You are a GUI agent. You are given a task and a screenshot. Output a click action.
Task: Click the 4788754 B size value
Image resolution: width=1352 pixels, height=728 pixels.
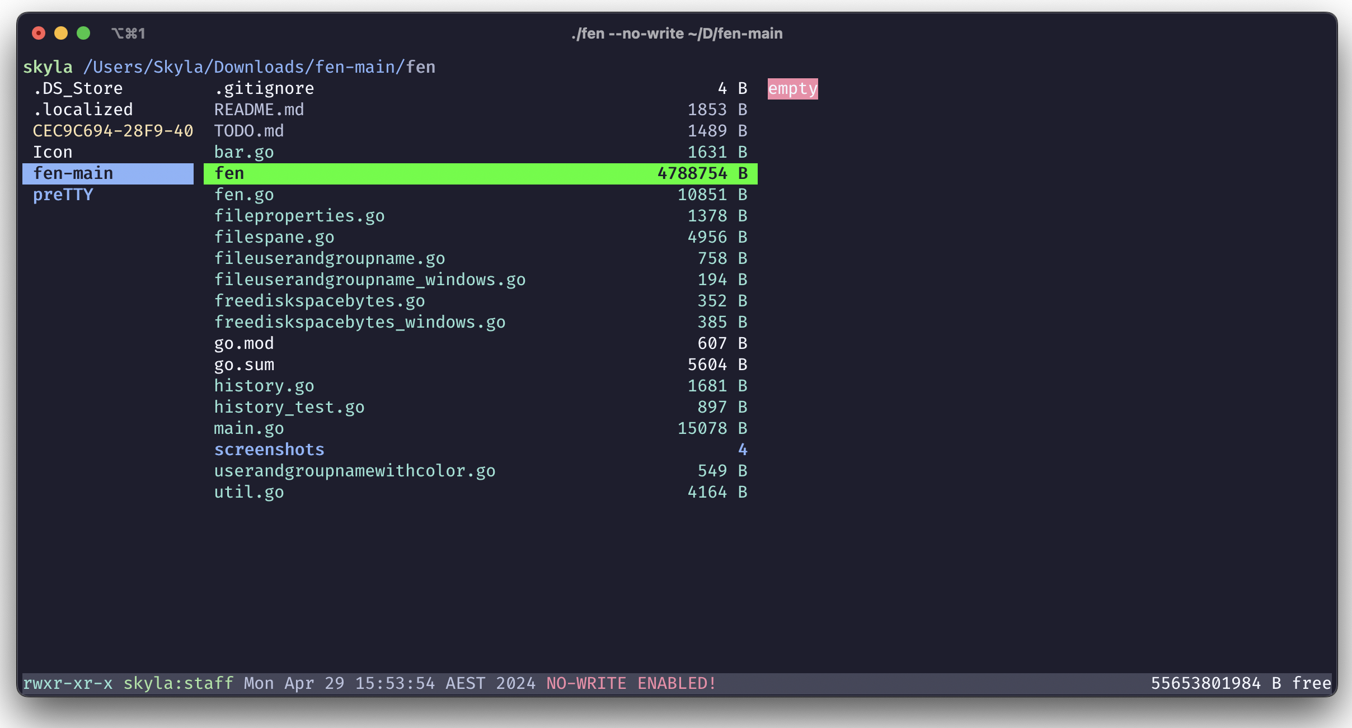coord(702,173)
